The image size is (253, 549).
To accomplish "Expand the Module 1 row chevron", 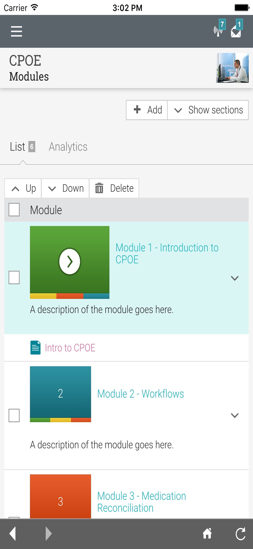I will click(x=235, y=278).
